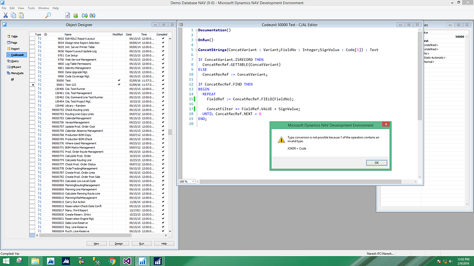Click the Design button
The image size is (474, 266).
[119, 244]
